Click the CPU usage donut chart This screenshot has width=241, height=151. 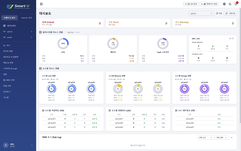click(x=63, y=43)
